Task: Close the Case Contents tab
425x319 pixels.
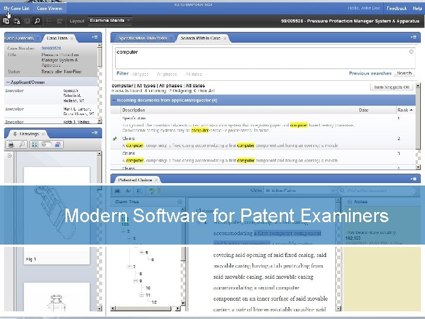Action: coord(38,38)
